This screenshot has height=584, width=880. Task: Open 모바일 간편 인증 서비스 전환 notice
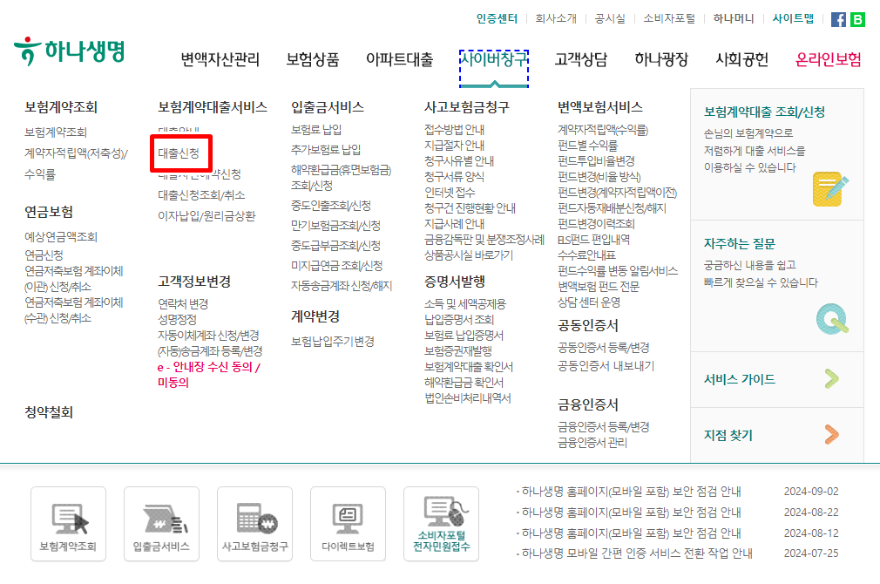(x=637, y=553)
